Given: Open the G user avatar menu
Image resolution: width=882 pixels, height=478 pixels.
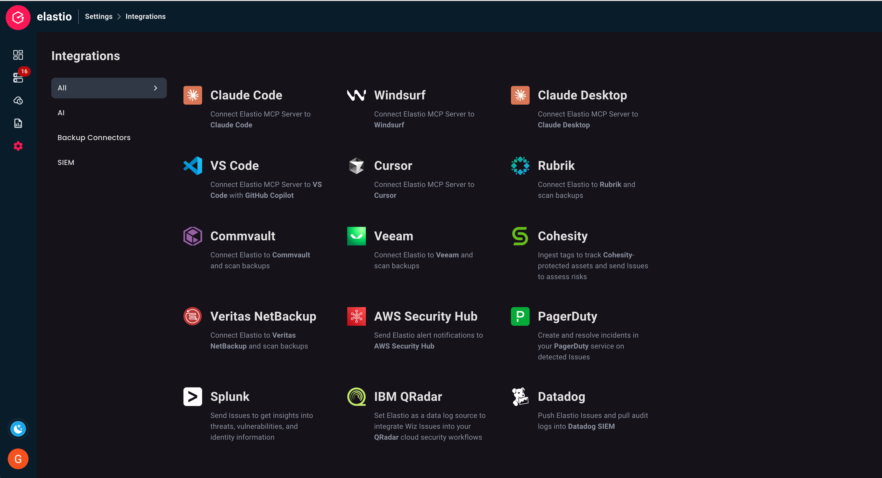Looking at the screenshot, I should click(18, 459).
